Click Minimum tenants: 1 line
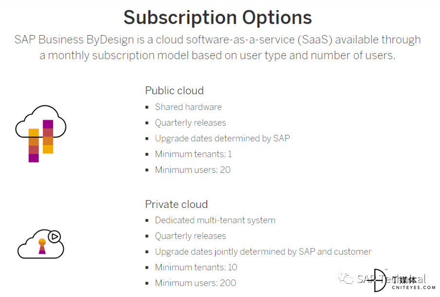 click(x=193, y=154)
